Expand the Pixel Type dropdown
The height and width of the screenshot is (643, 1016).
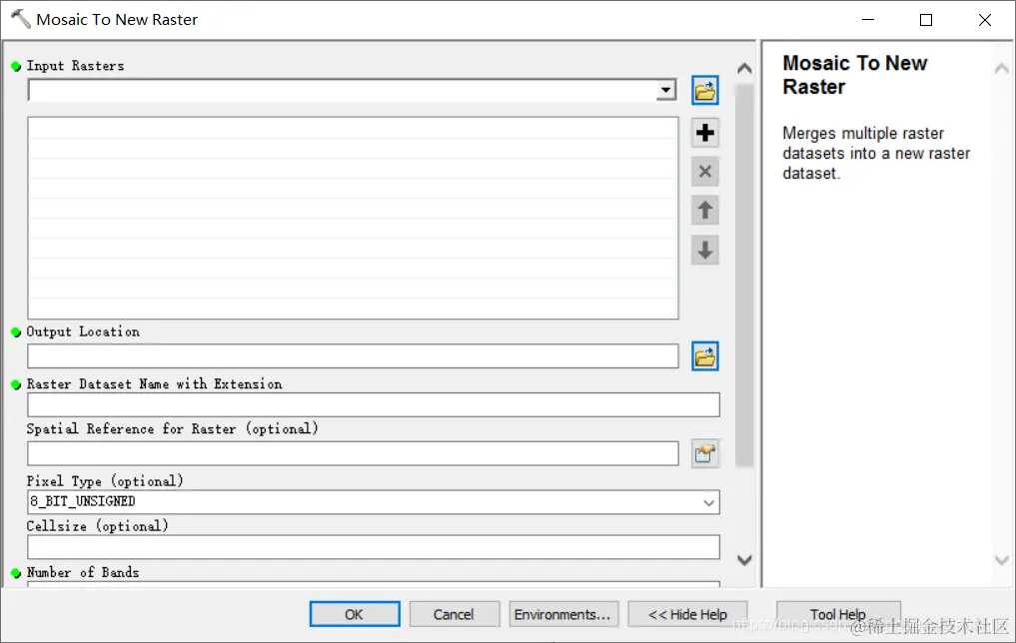709,502
